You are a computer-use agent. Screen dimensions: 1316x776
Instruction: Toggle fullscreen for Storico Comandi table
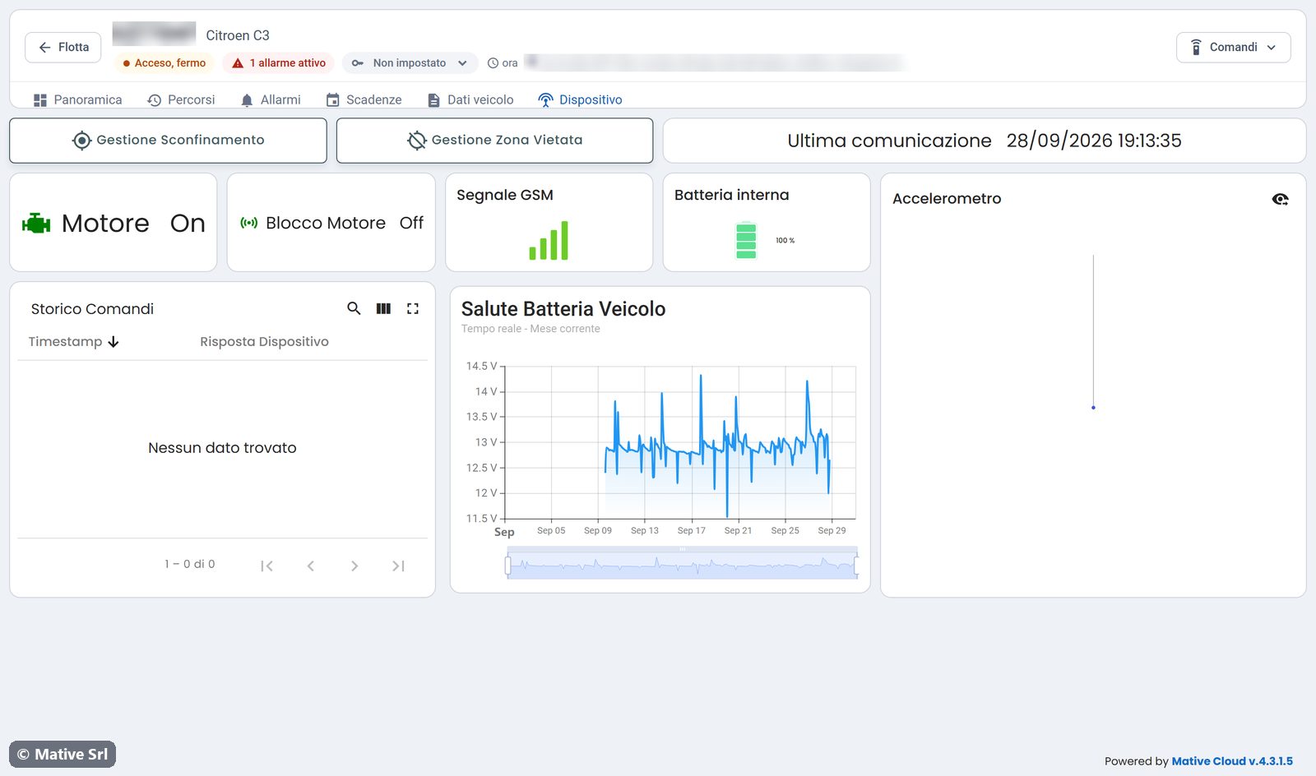pyautogui.click(x=413, y=308)
